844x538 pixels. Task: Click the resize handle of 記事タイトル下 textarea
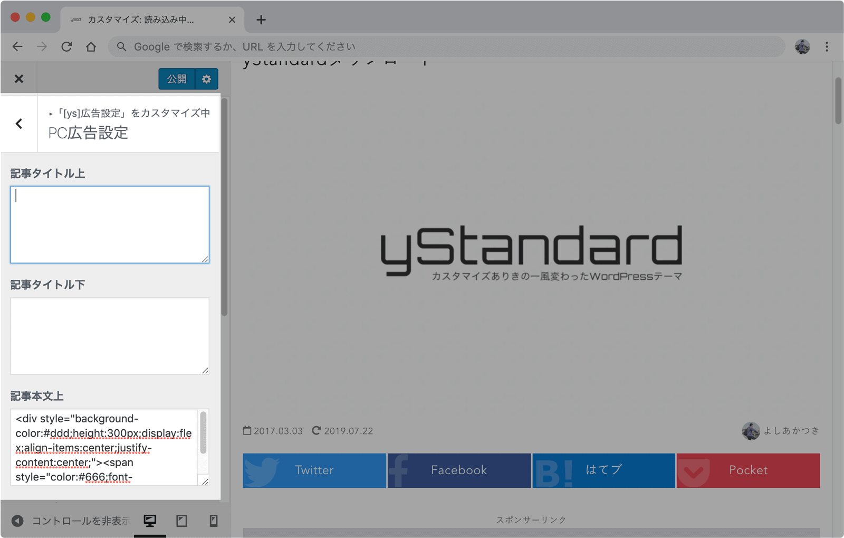(x=205, y=370)
